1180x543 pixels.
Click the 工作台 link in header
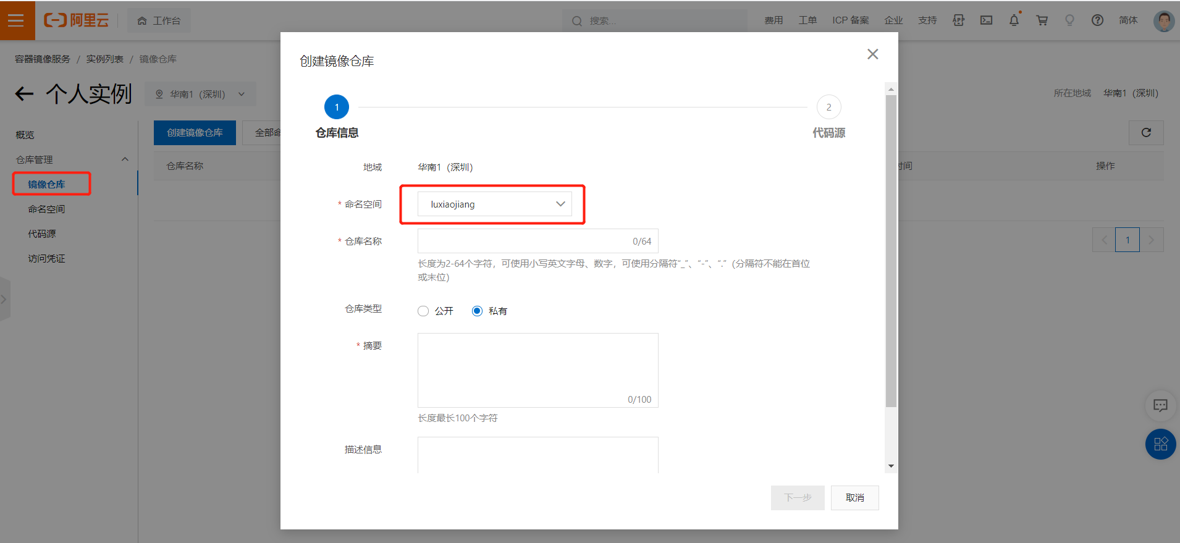click(159, 21)
